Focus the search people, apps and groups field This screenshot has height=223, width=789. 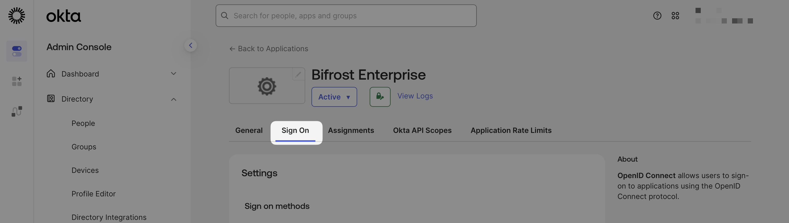346,16
